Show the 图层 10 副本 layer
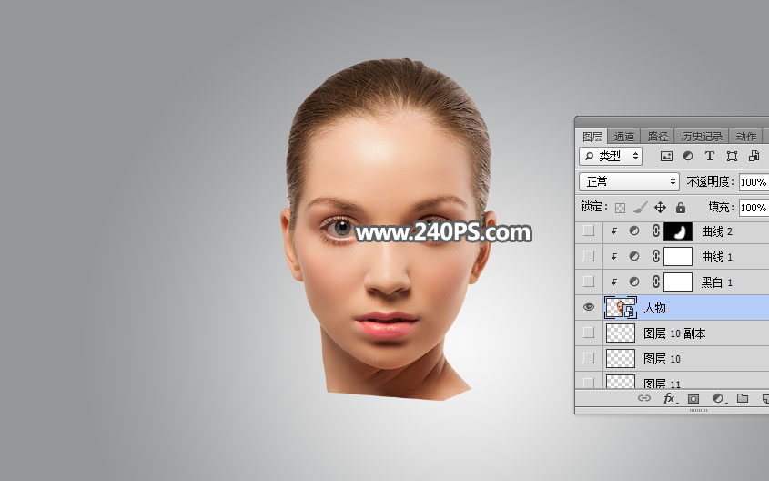769x481 pixels. (589, 333)
